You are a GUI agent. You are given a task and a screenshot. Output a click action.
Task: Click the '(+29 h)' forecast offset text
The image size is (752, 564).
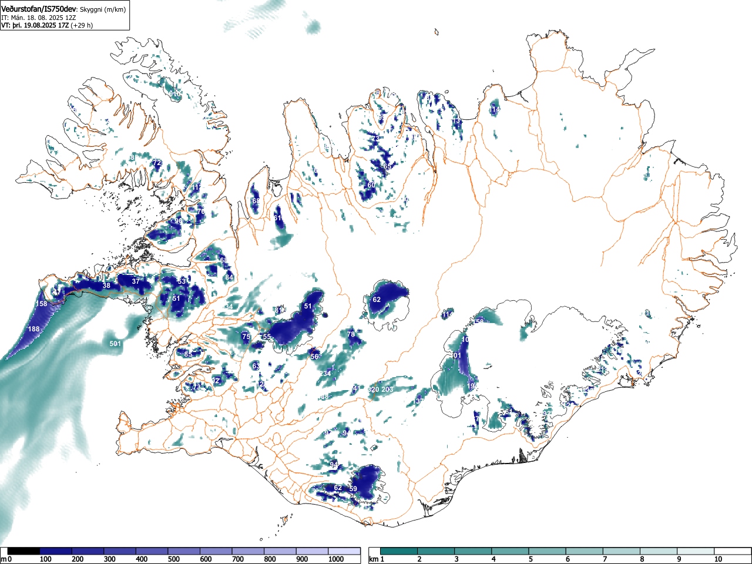click(82, 25)
